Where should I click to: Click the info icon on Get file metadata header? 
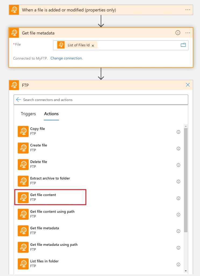tap(178, 33)
